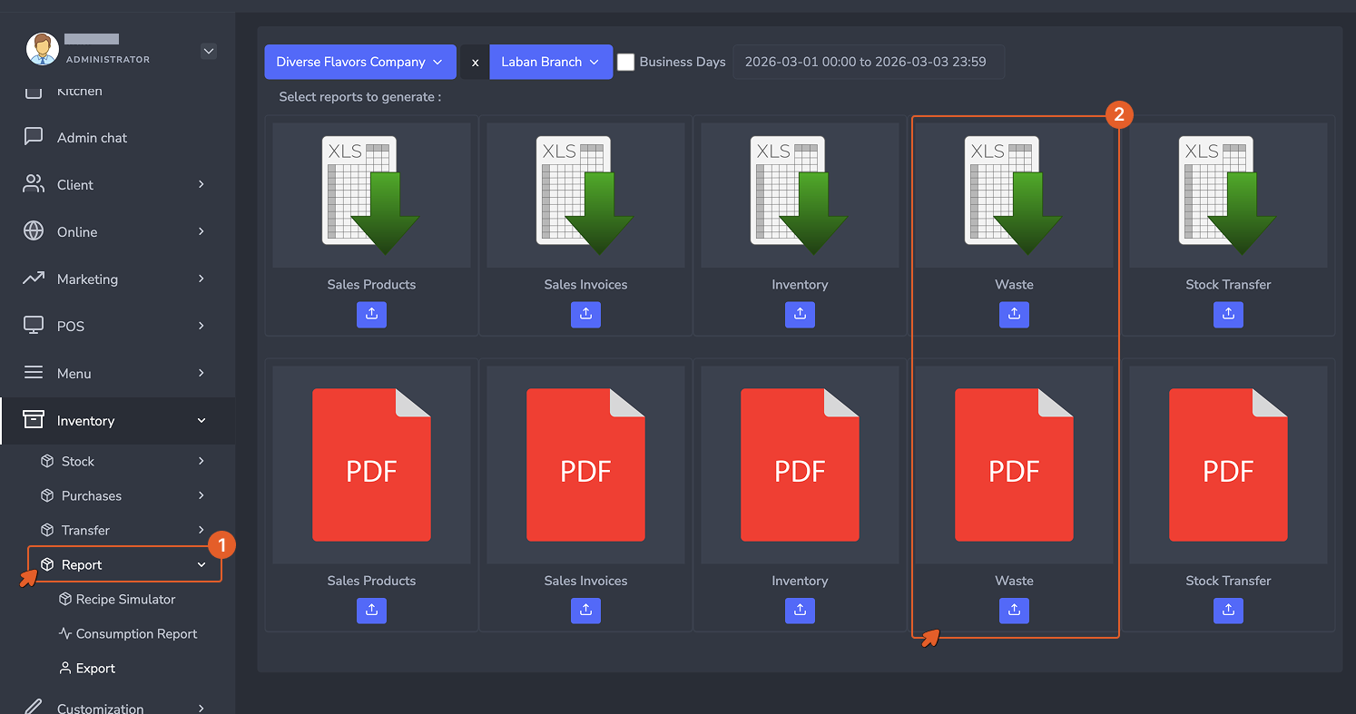Export PDF Sales Invoices via upload button

click(585, 611)
